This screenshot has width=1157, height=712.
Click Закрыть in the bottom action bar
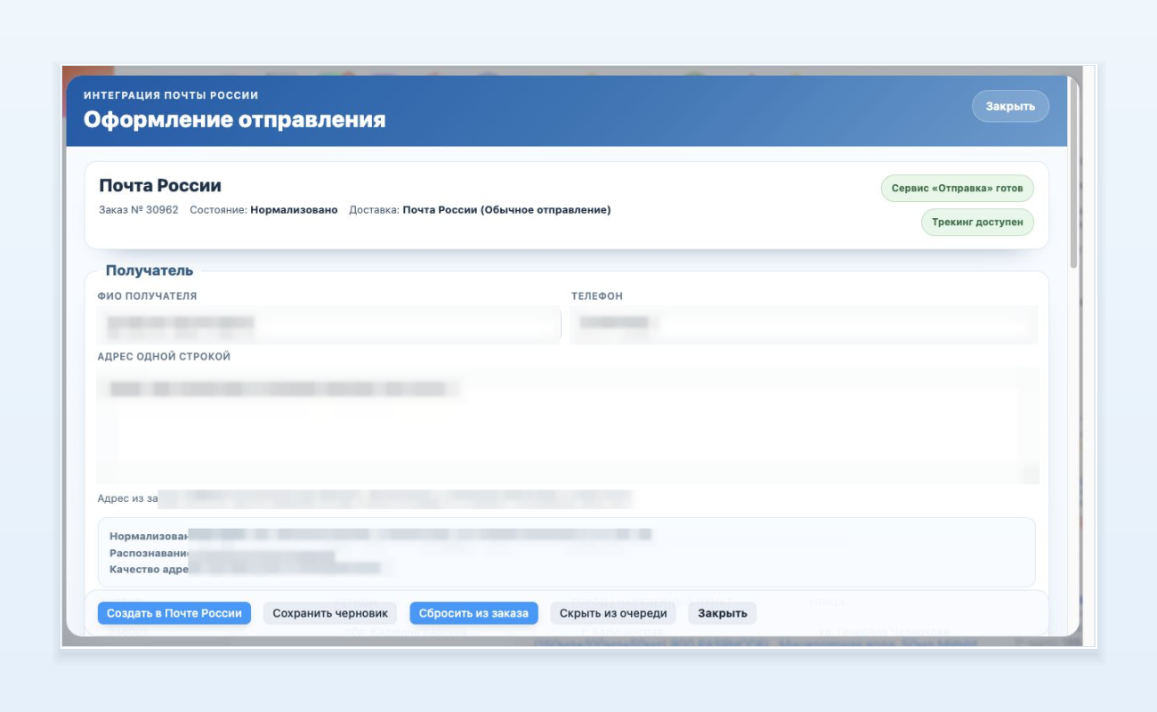(722, 613)
